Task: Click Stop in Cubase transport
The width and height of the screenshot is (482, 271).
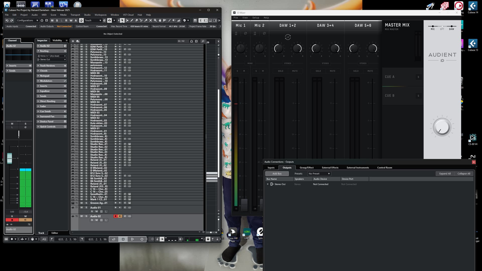Action: click(x=123, y=239)
